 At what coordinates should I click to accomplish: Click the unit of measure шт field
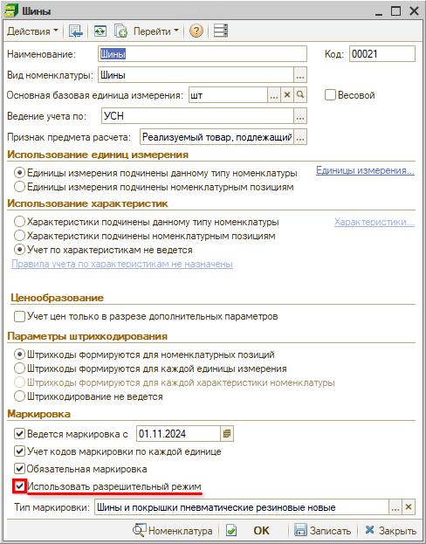click(x=228, y=95)
